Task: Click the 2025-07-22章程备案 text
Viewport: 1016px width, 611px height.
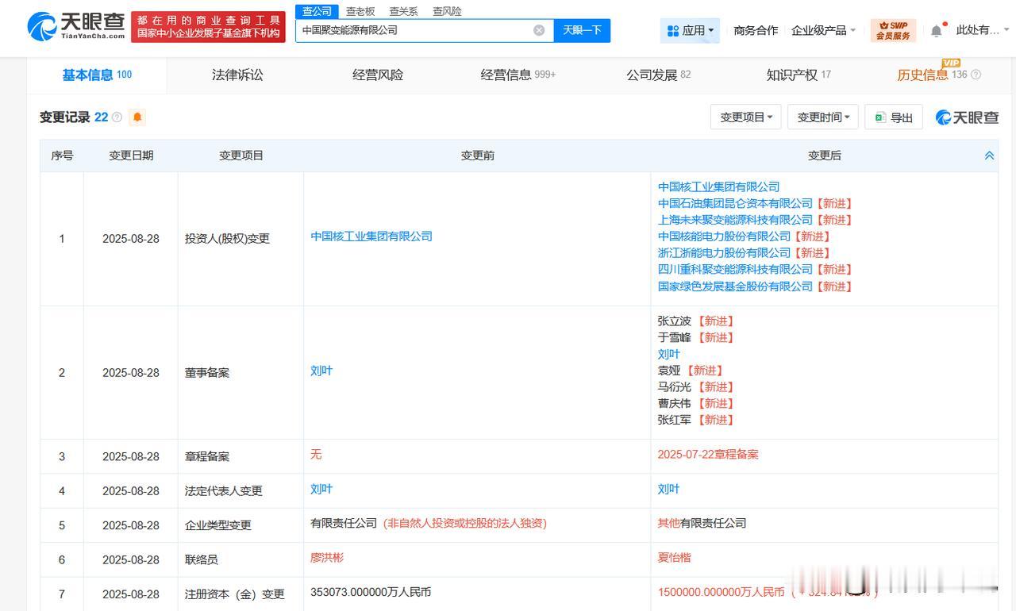Action: pos(708,455)
